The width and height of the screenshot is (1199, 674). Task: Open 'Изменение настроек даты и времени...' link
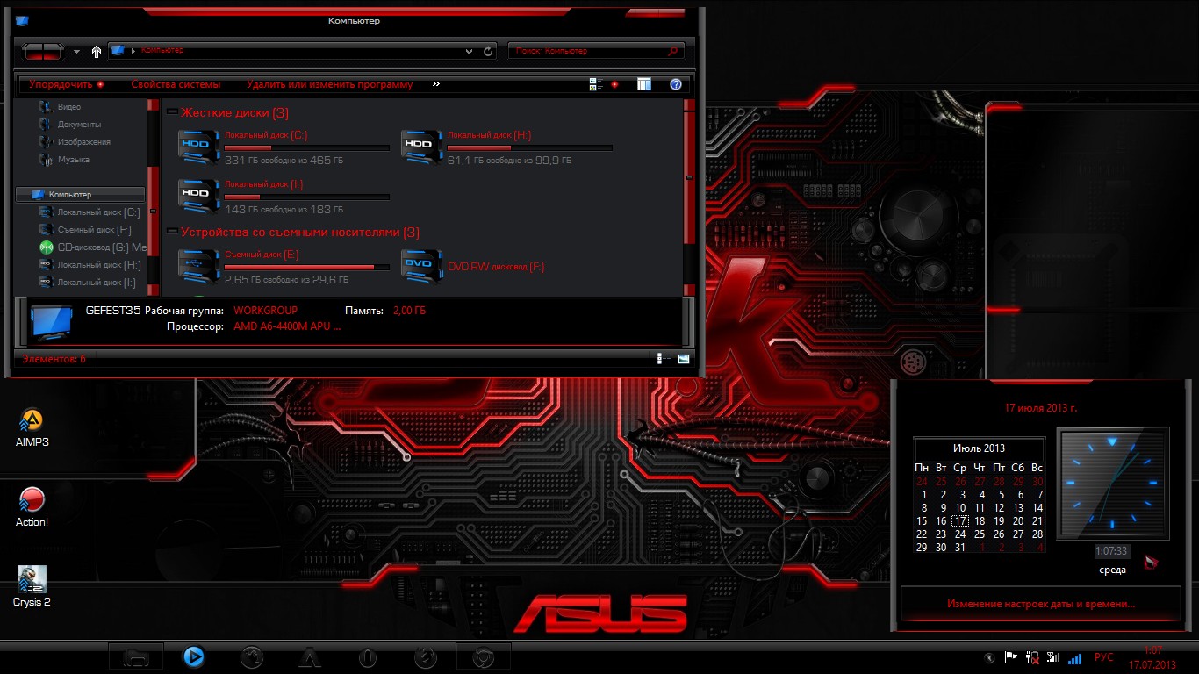click(x=1041, y=604)
